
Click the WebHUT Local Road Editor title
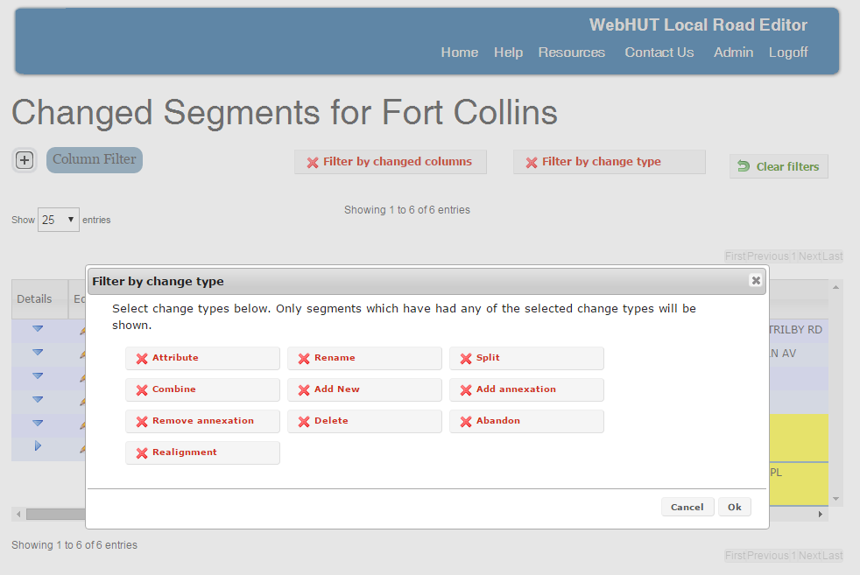coord(698,25)
